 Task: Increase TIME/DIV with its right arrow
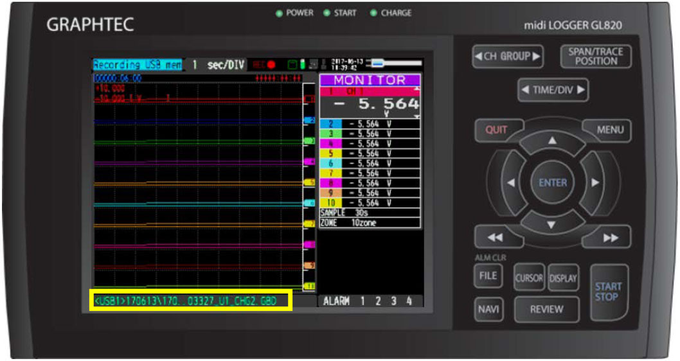coord(580,90)
